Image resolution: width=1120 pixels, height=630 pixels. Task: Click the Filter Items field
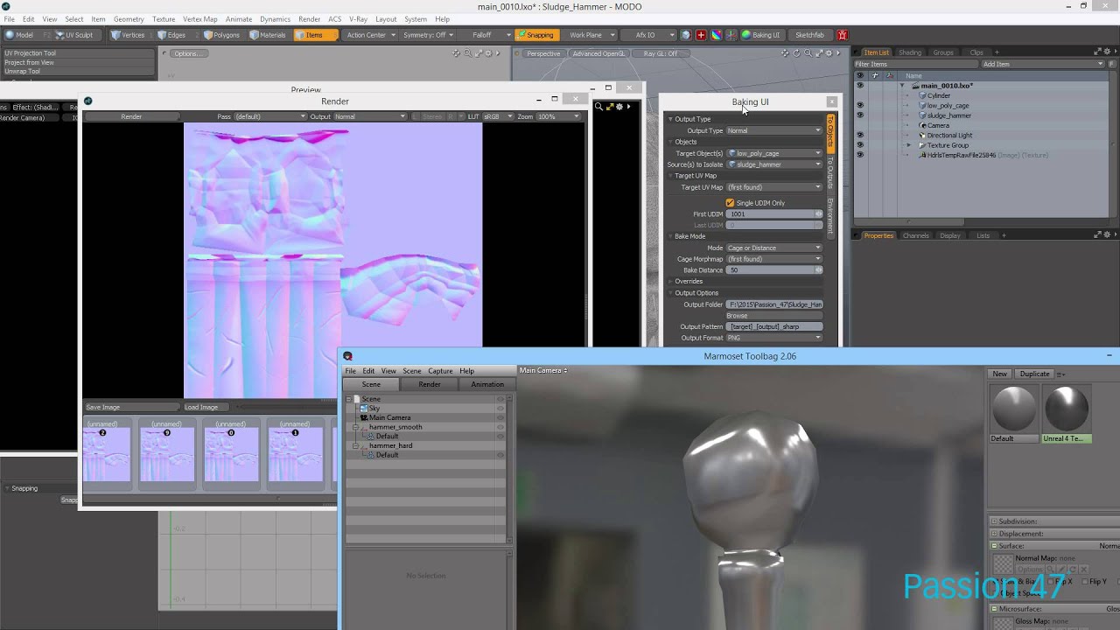click(914, 64)
